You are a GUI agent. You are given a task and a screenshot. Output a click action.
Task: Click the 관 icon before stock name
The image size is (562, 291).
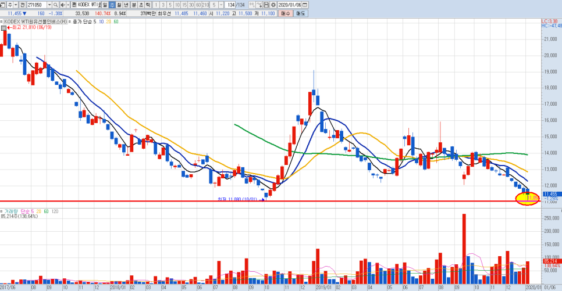coord(74,5)
